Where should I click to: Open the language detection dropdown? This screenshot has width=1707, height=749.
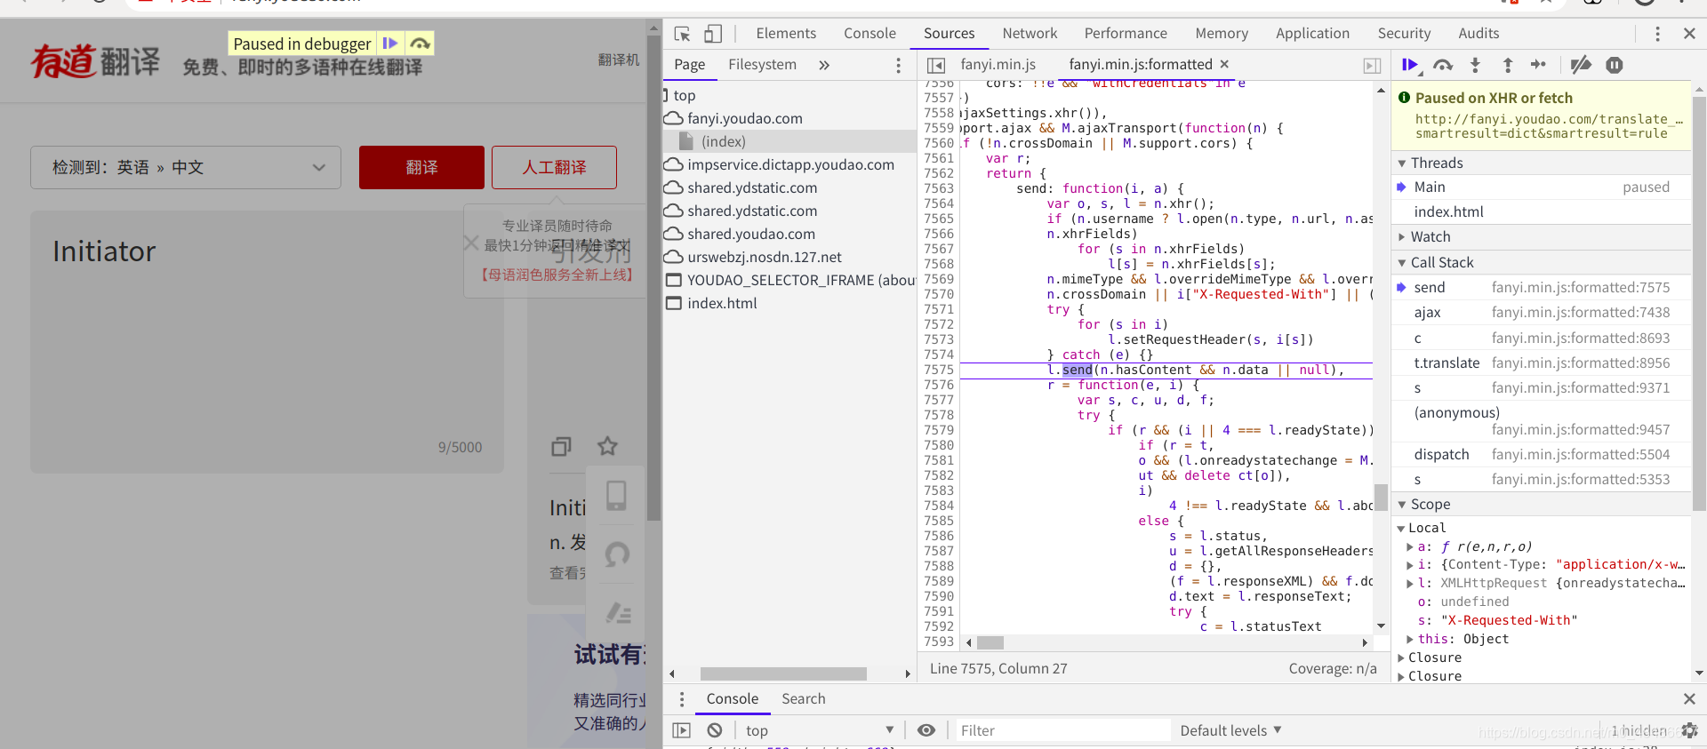click(x=186, y=168)
